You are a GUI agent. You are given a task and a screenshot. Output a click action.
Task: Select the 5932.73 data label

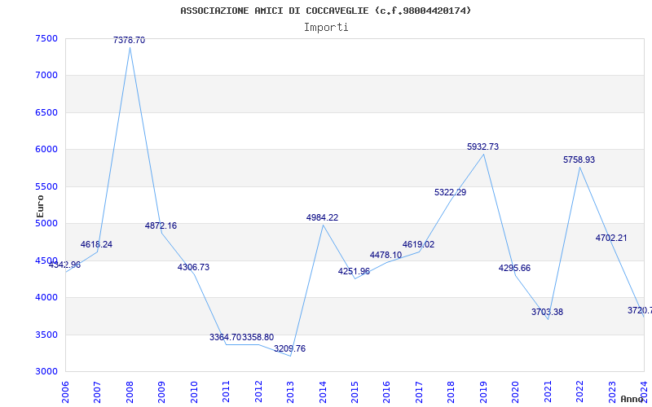coord(482,147)
